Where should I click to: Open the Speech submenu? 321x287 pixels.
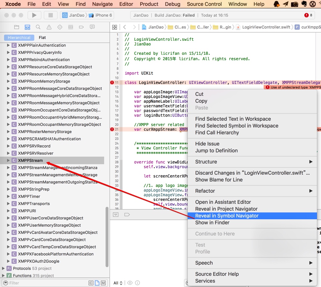(x=252, y=263)
